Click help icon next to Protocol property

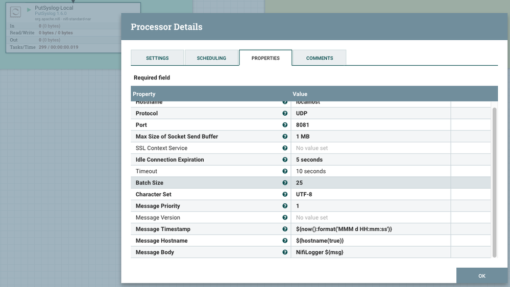click(x=285, y=113)
